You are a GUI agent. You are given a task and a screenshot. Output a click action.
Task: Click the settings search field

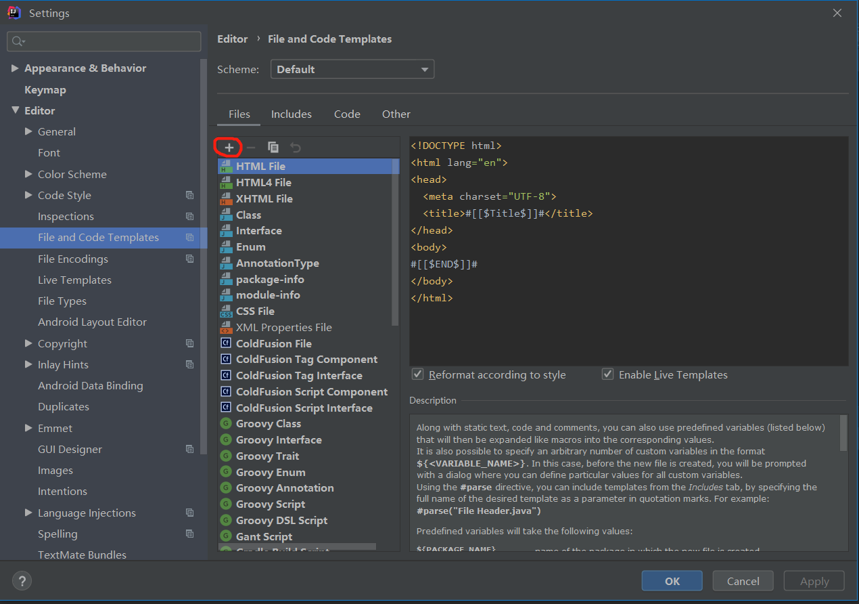pyautogui.click(x=104, y=41)
